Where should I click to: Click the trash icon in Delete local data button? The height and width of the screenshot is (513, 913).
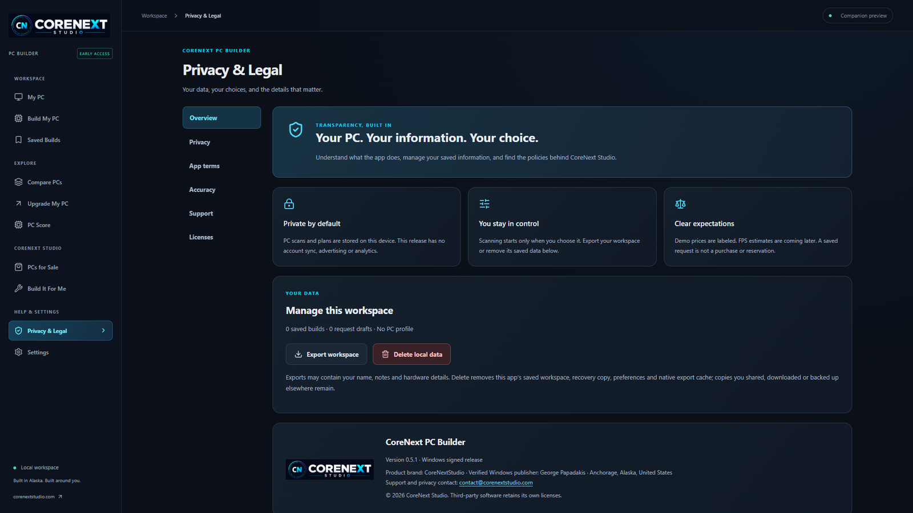tap(385, 354)
